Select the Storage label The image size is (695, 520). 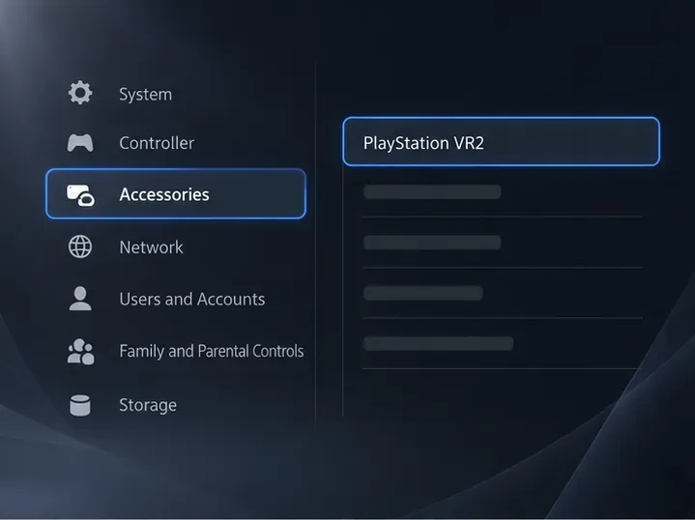(148, 405)
